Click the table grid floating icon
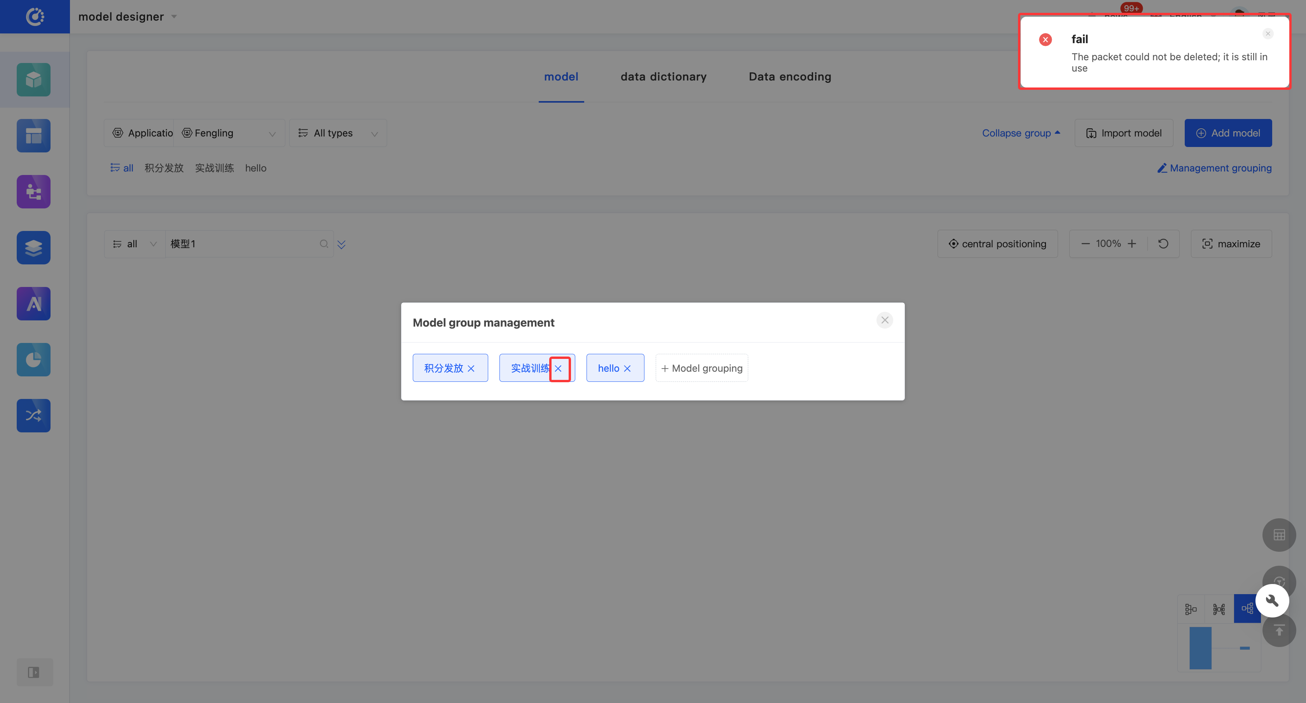This screenshot has height=703, width=1306. point(1279,535)
